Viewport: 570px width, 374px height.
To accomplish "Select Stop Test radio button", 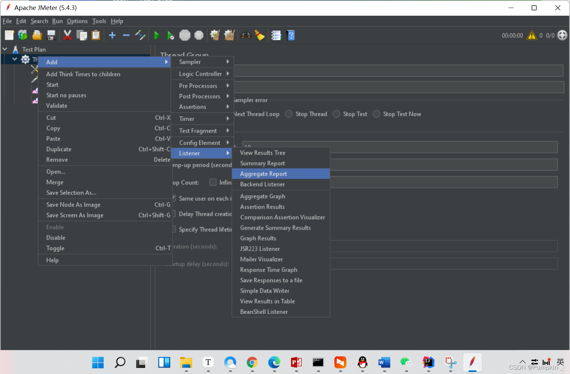I will click(x=336, y=114).
